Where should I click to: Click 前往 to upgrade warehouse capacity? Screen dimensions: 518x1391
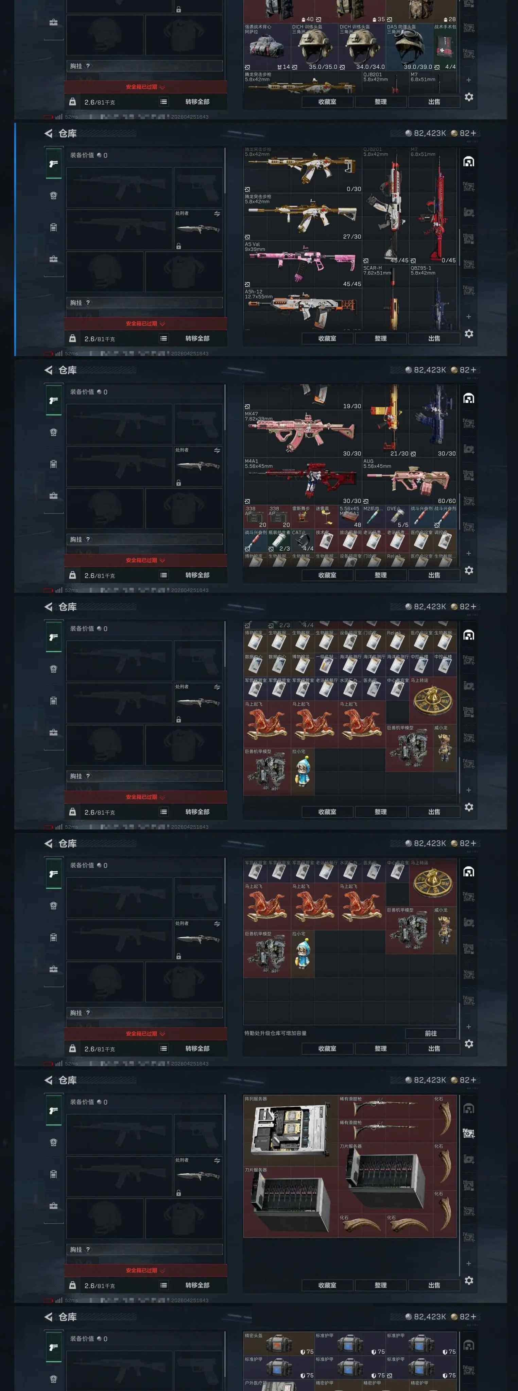[431, 1033]
